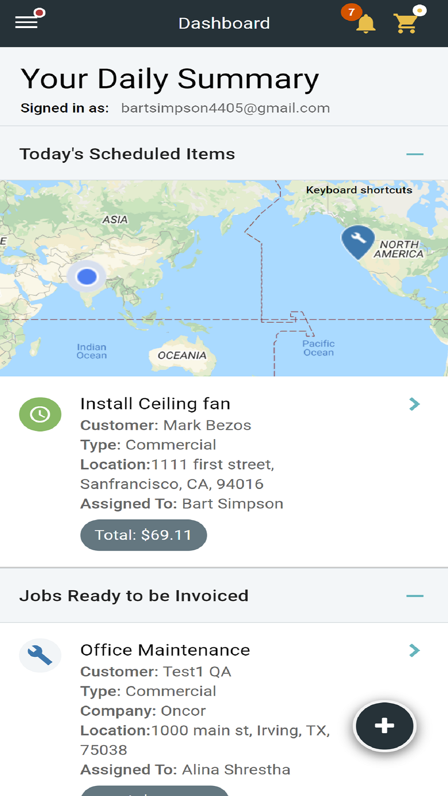448x796 pixels.
Task: Tap the wrench job pin on map
Action: pos(358,240)
